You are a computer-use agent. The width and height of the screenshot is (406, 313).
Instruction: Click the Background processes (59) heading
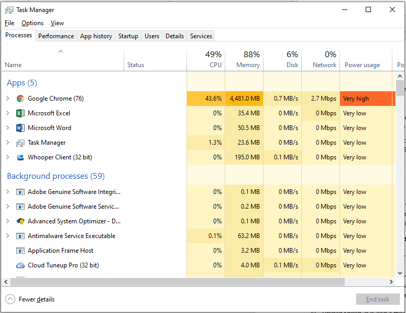pyautogui.click(x=56, y=176)
